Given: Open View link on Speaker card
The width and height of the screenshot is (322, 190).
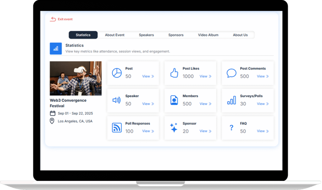Looking at the screenshot, I should (x=148, y=104).
